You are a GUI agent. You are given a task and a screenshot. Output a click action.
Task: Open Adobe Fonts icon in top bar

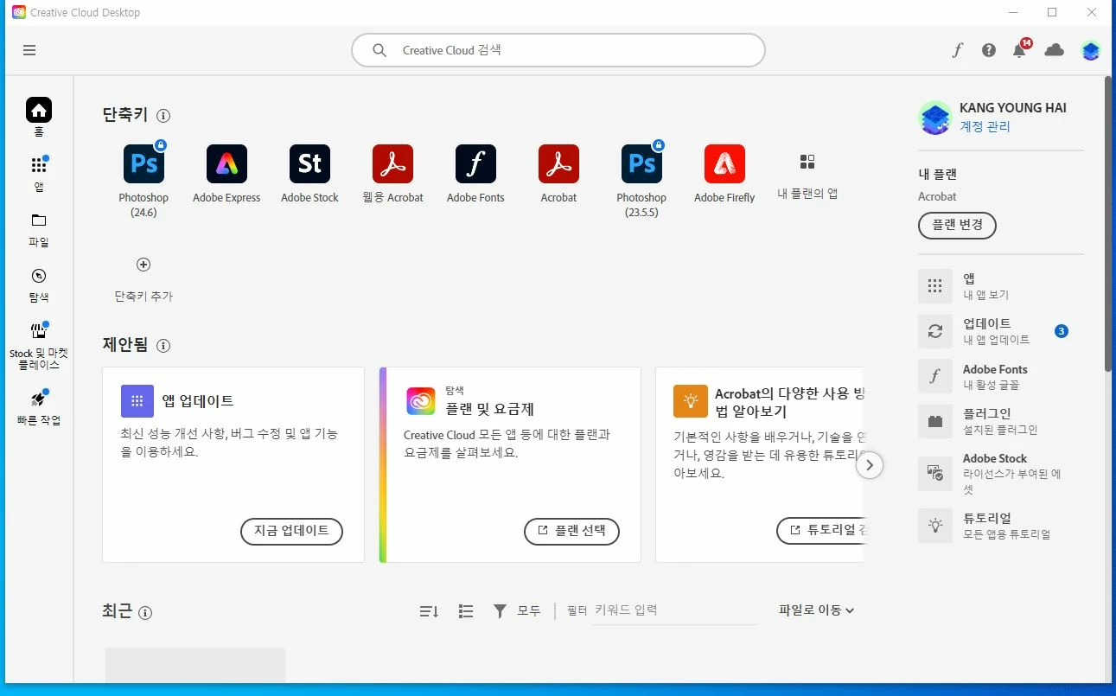point(957,50)
